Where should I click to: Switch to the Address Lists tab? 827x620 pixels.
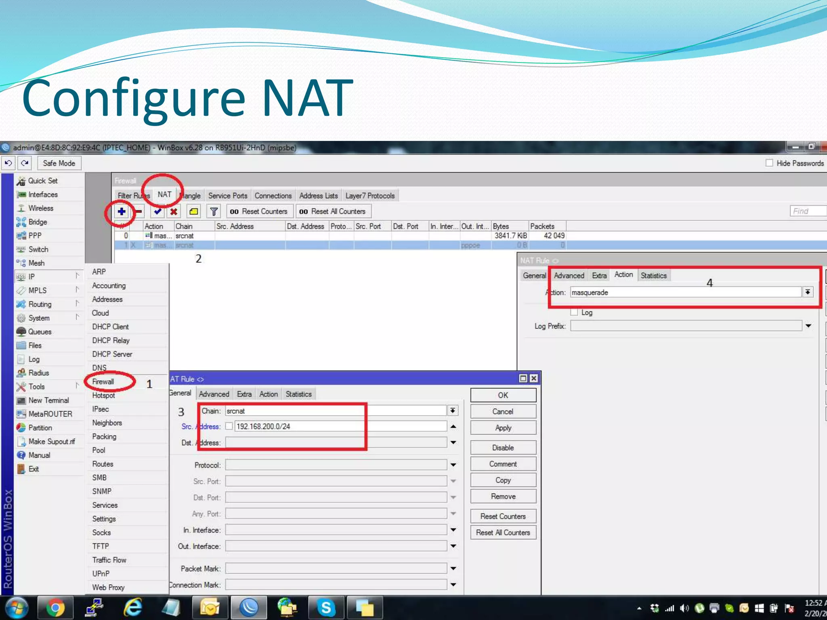(x=318, y=196)
